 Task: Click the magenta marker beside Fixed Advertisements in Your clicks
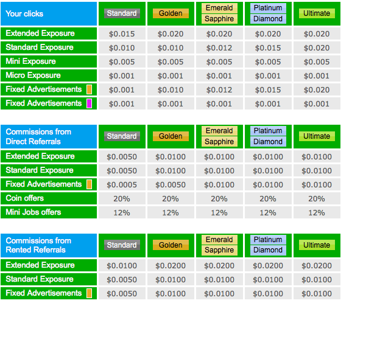pyautogui.click(x=90, y=103)
